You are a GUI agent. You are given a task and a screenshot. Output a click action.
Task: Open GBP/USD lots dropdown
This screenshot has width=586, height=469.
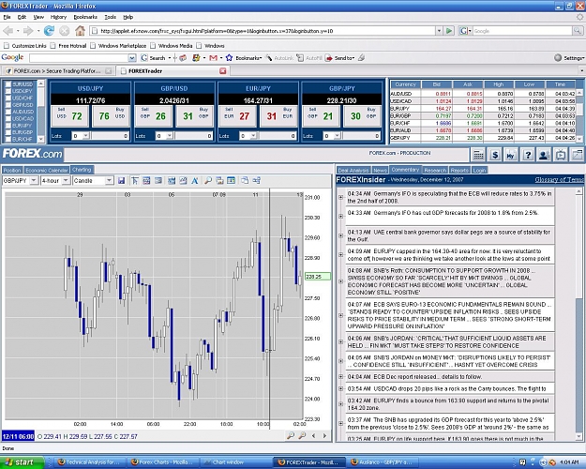[170, 136]
